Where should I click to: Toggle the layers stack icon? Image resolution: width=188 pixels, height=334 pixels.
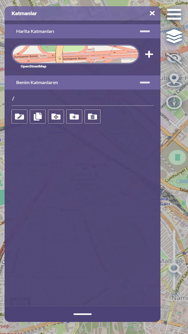point(174,36)
